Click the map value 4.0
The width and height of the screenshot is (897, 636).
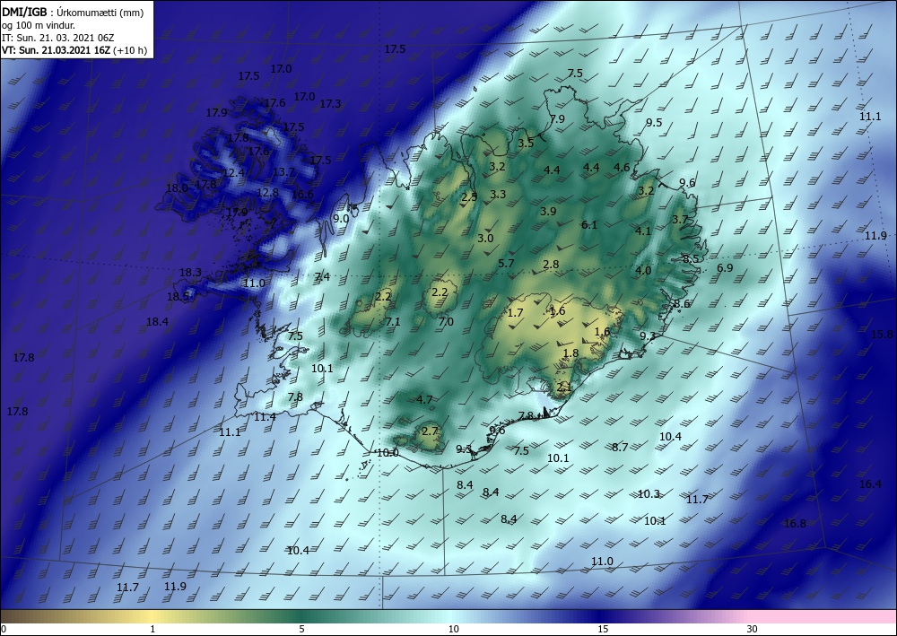coord(643,271)
